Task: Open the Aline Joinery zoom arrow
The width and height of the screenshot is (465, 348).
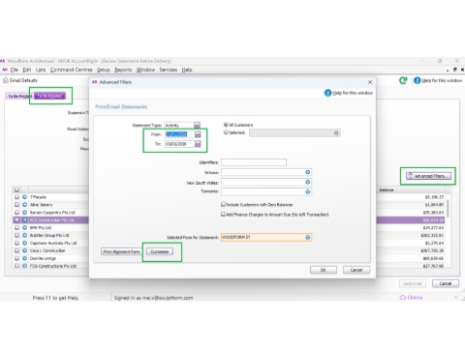Action: click(x=25, y=205)
